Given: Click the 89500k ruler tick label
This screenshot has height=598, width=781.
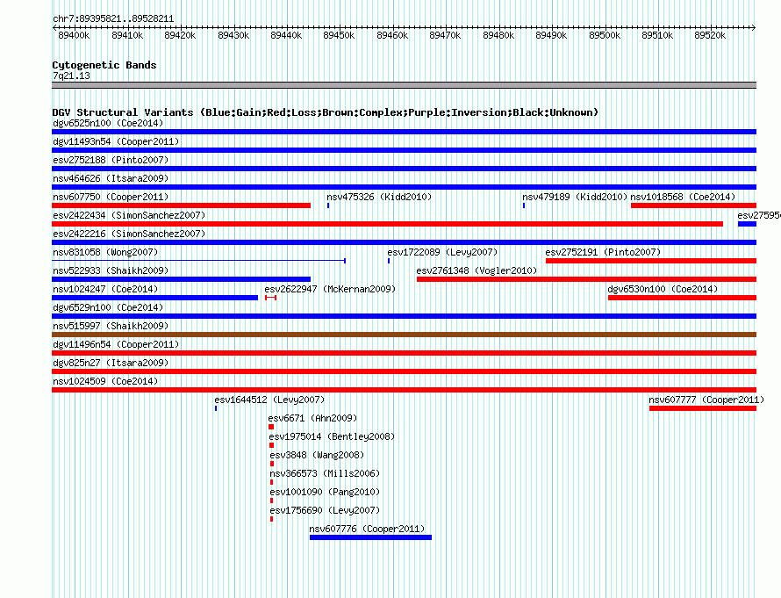Looking at the screenshot, I should click(605, 35).
